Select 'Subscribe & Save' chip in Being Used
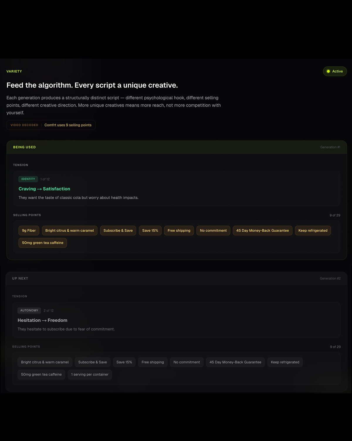The height and width of the screenshot is (441, 352). pyautogui.click(x=118, y=230)
